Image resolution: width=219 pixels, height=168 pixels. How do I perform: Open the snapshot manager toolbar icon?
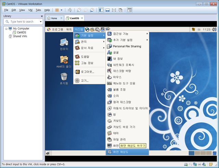click(x=92, y=10)
